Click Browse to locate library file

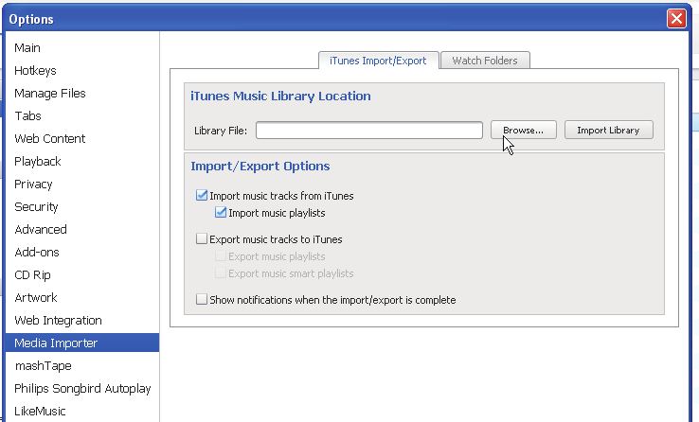pos(524,130)
